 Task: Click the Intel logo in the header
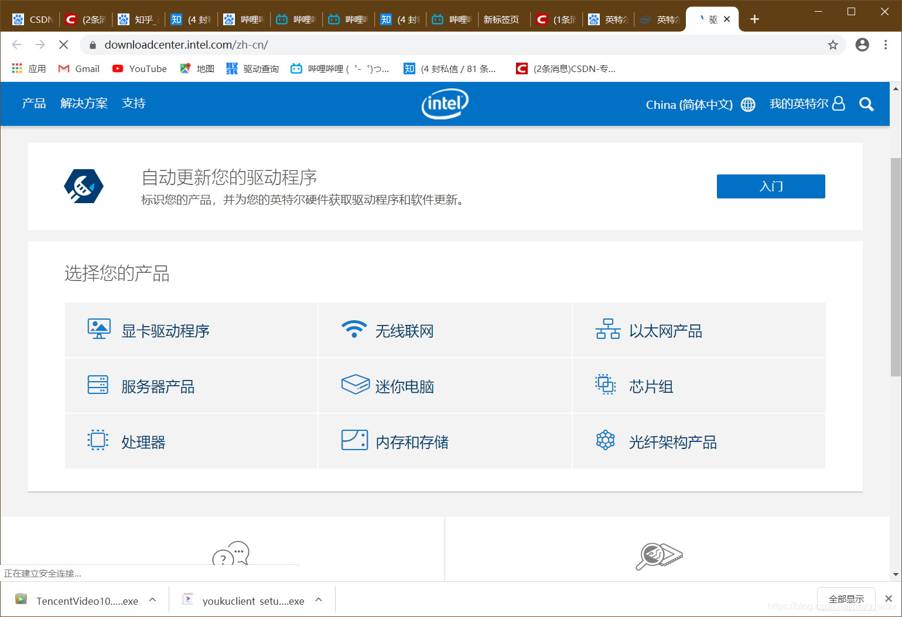pyautogui.click(x=445, y=104)
